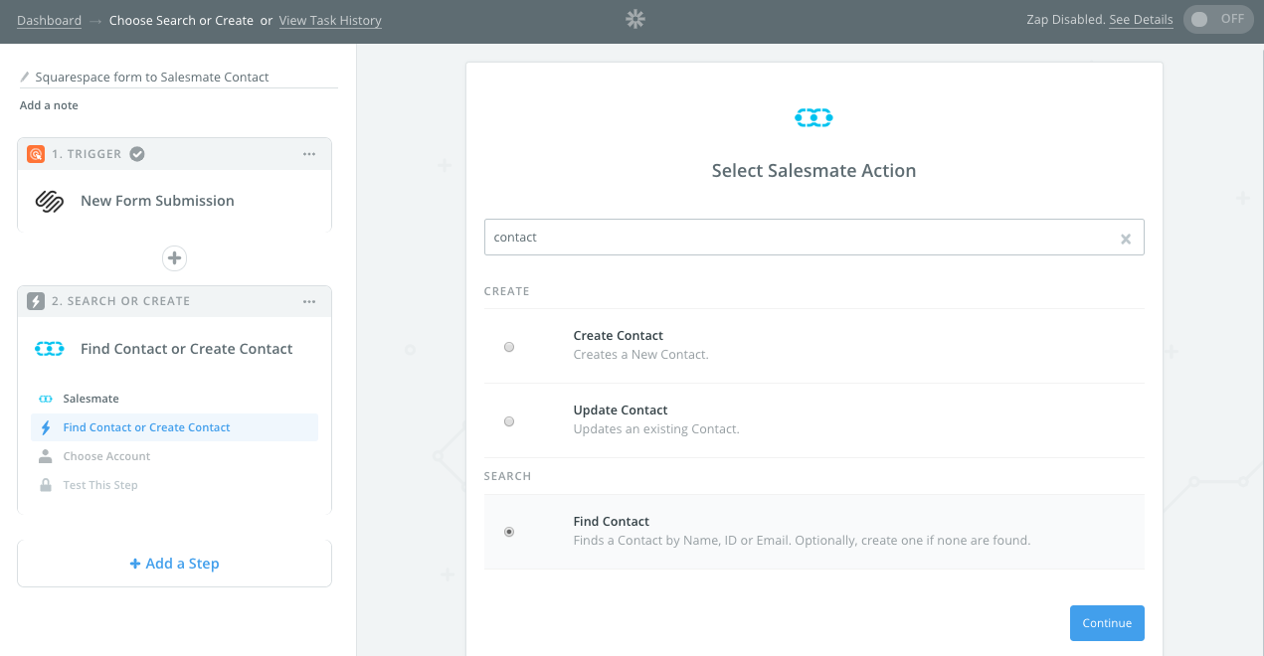The height and width of the screenshot is (656, 1264).
Task: Click the Salesmate logo above Select Salesmate Action
Action: pyautogui.click(x=813, y=117)
